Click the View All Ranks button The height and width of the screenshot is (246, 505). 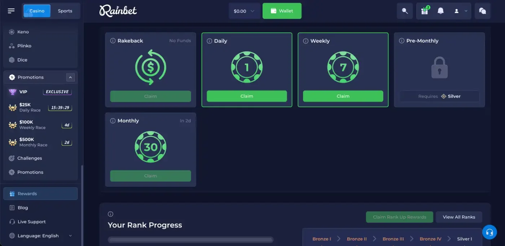click(459, 217)
